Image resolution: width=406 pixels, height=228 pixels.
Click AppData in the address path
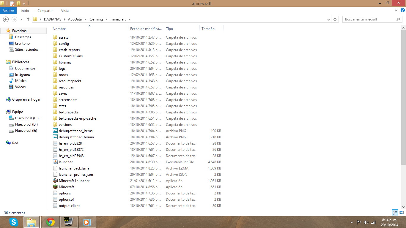pyautogui.click(x=75, y=19)
